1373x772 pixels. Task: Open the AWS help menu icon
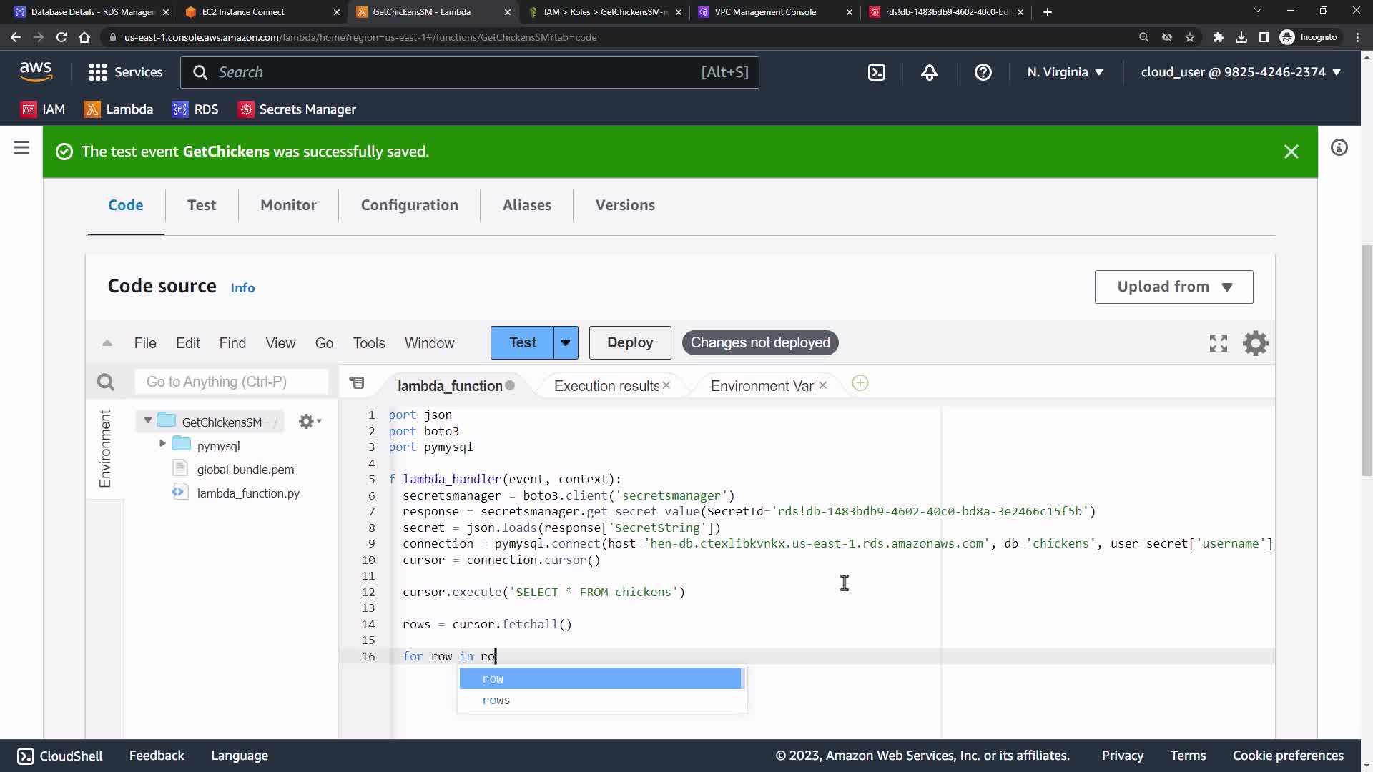pos(983,72)
